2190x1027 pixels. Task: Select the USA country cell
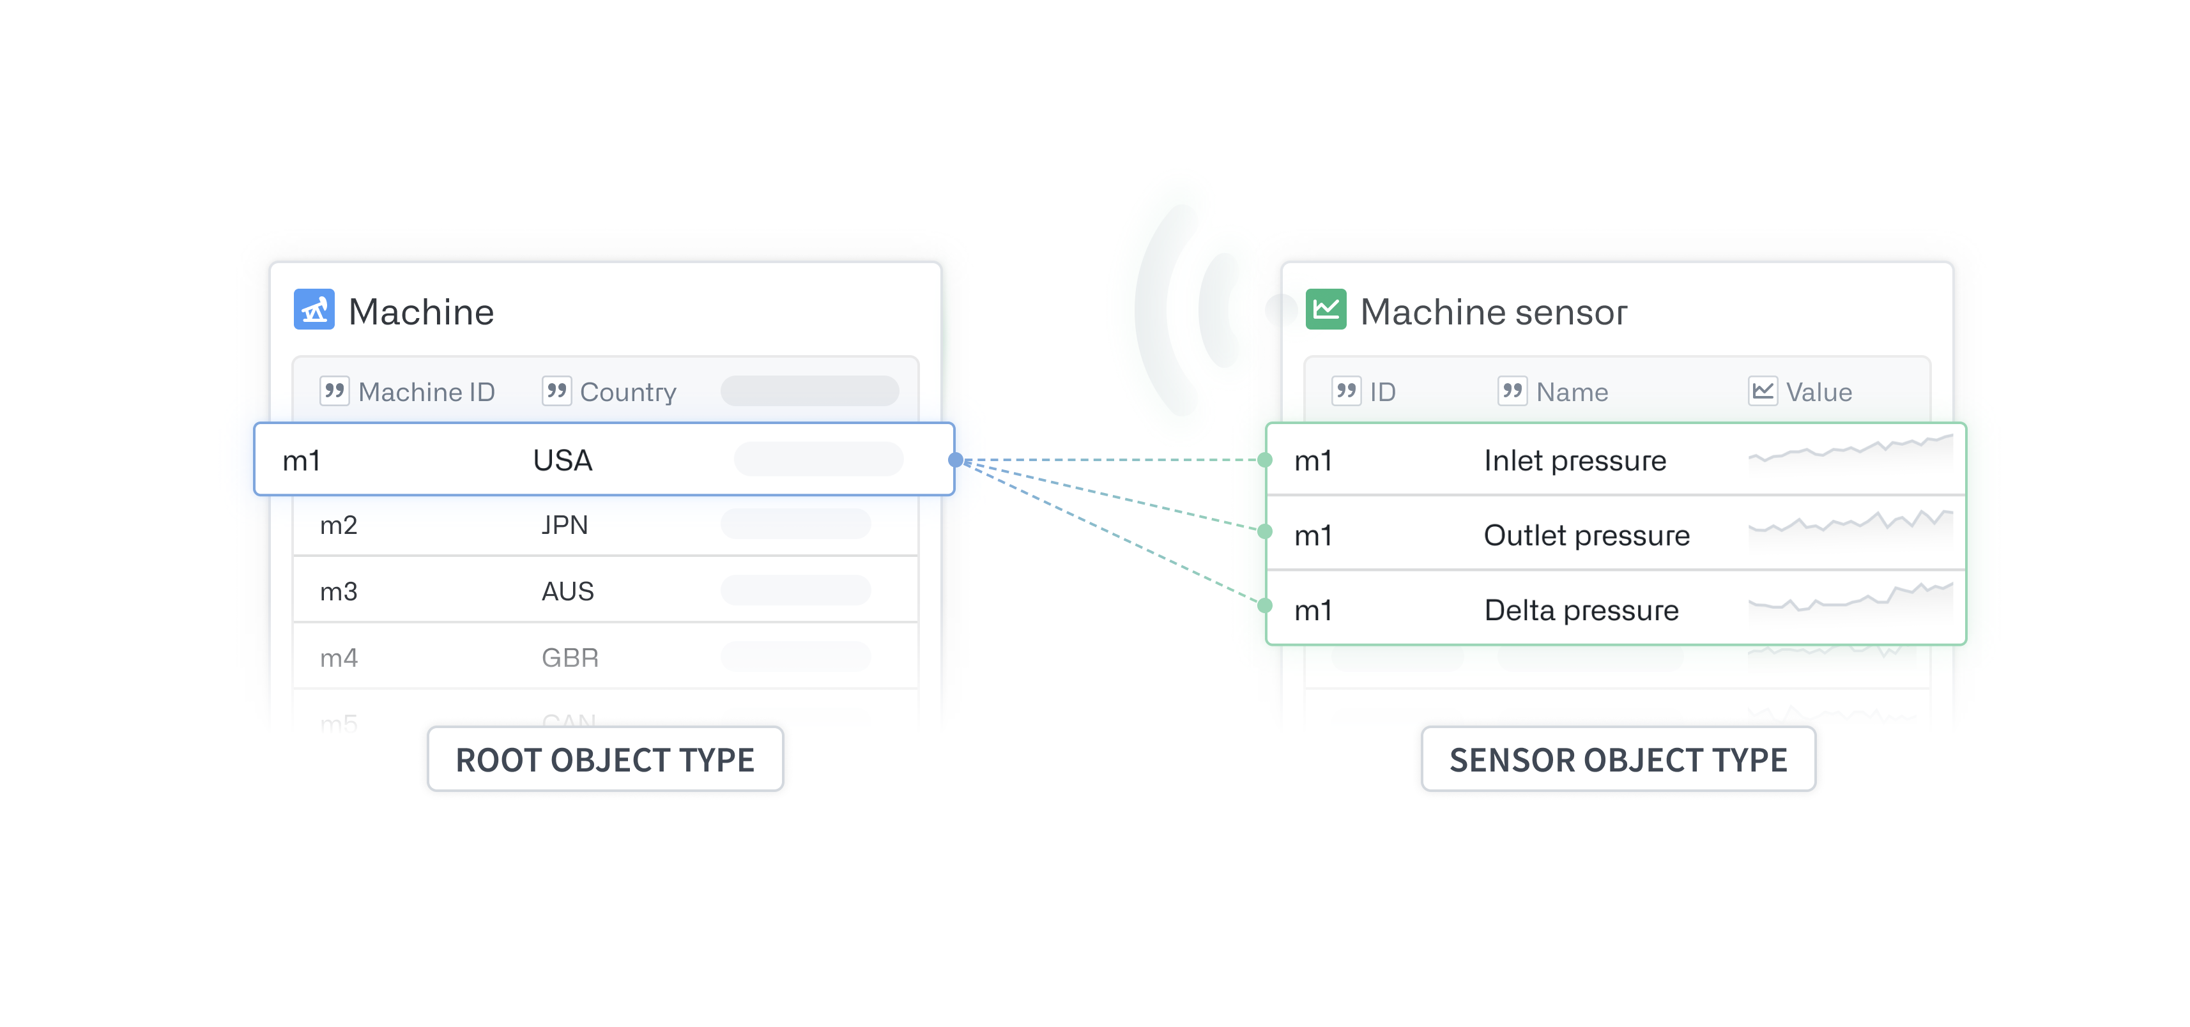(563, 460)
